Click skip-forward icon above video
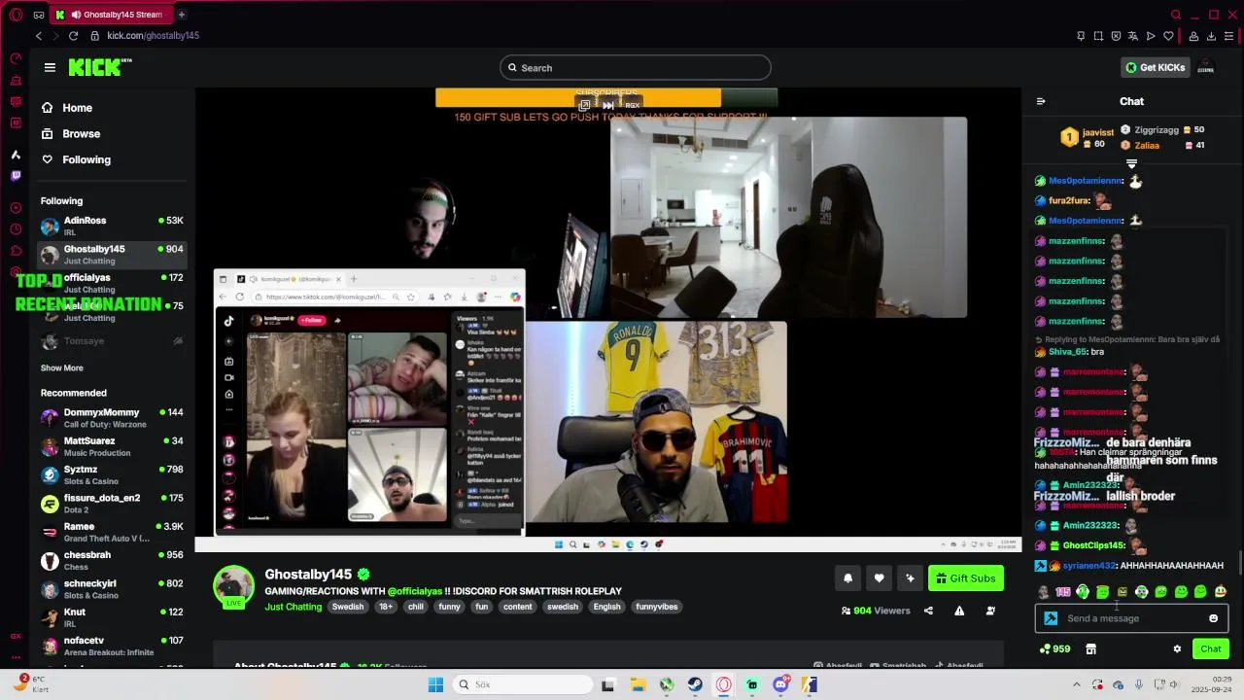 pyautogui.click(x=608, y=105)
